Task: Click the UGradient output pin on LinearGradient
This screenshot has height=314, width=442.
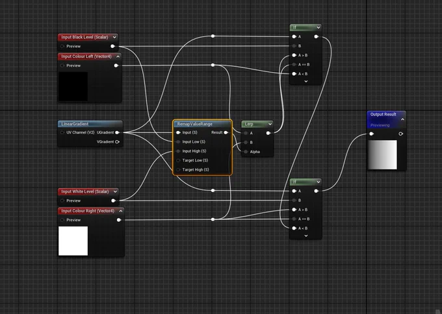Action: [117, 132]
